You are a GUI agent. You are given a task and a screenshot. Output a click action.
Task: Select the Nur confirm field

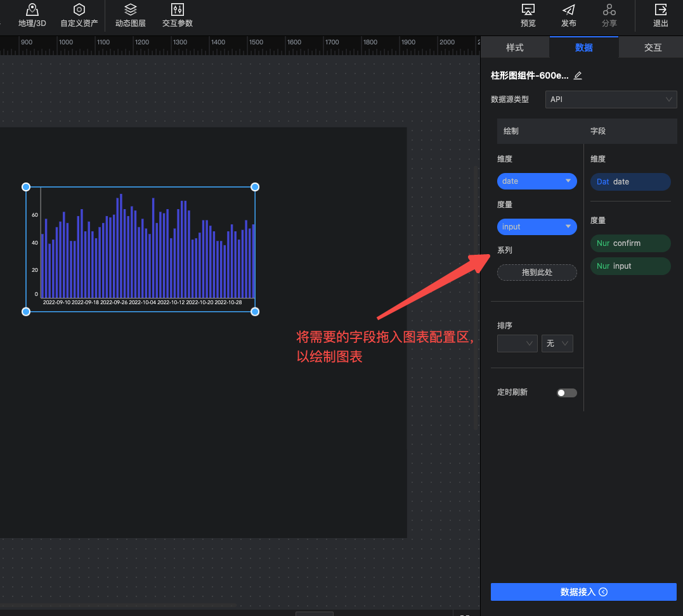click(630, 243)
